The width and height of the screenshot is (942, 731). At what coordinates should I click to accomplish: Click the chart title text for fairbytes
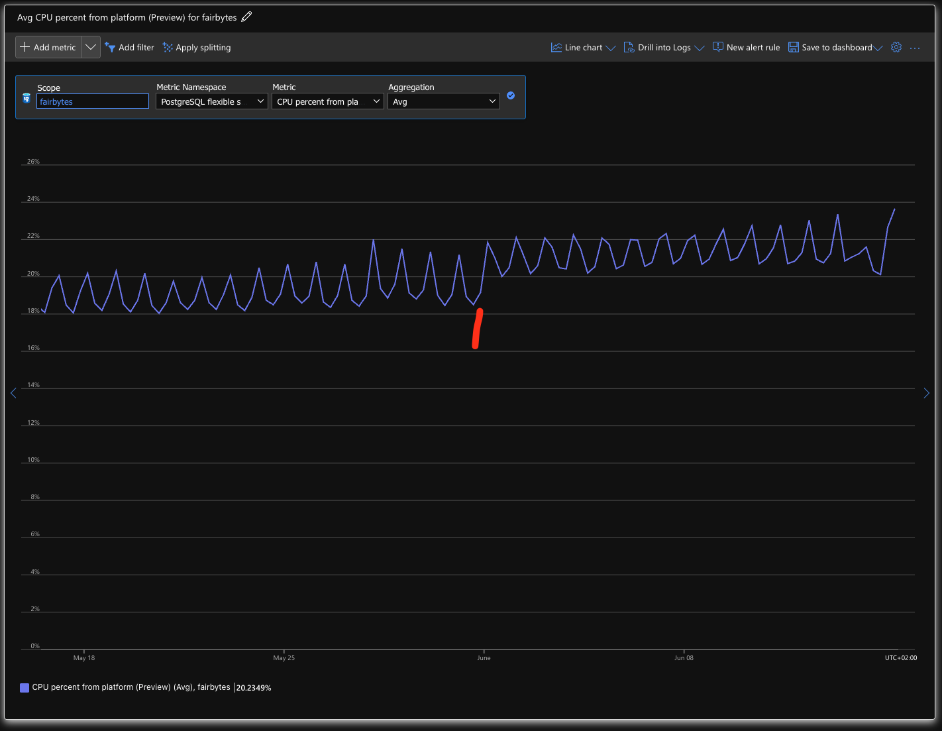pos(127,17)
